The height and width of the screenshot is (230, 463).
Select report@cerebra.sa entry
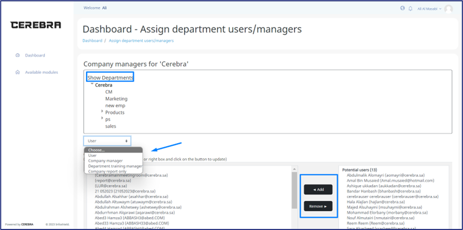tap(113, 180)
